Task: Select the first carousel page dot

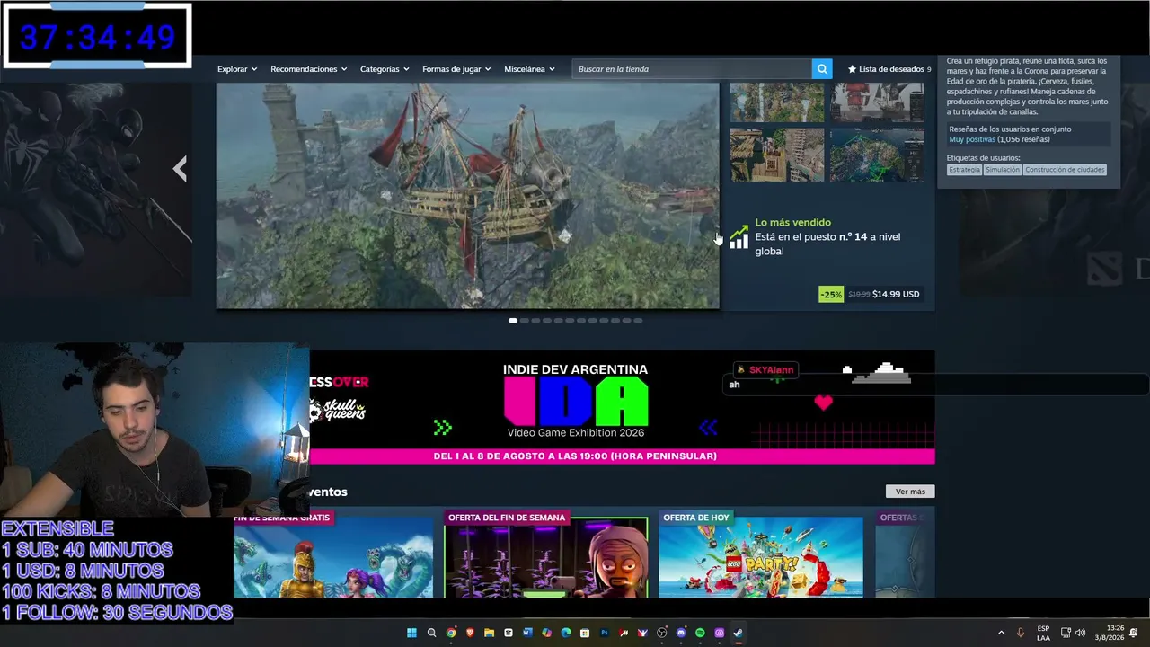Action: pyautogui.click(x=513, y=320)
